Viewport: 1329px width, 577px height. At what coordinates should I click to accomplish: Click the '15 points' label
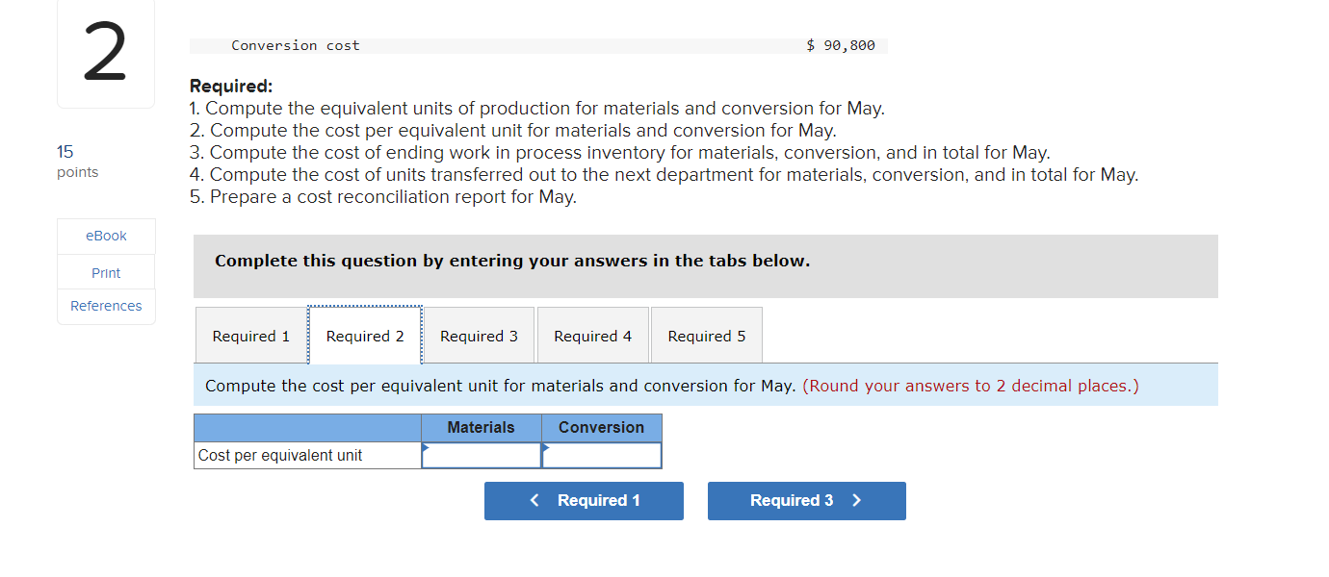pyautogui.click(x=77, y=161)
